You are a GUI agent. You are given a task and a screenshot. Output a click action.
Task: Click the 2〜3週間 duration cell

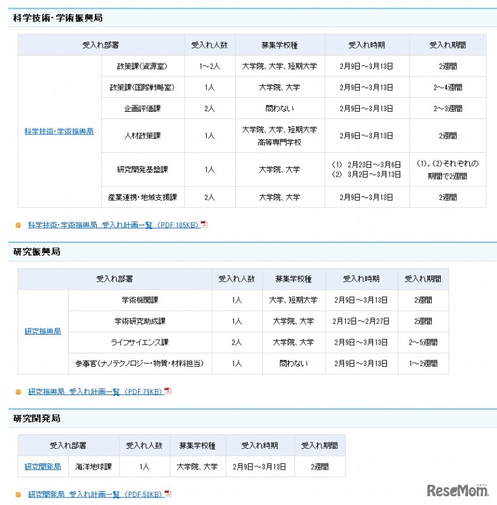pyautogui.click(x=448, y=109)
